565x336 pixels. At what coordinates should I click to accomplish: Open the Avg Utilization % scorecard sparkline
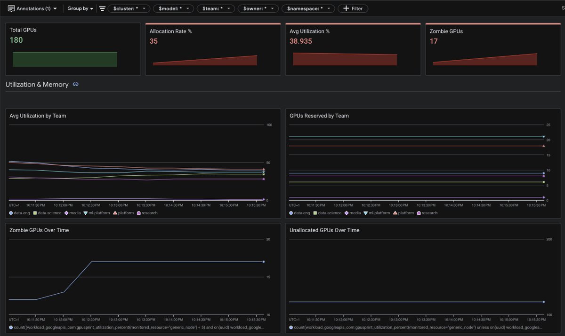345,59
